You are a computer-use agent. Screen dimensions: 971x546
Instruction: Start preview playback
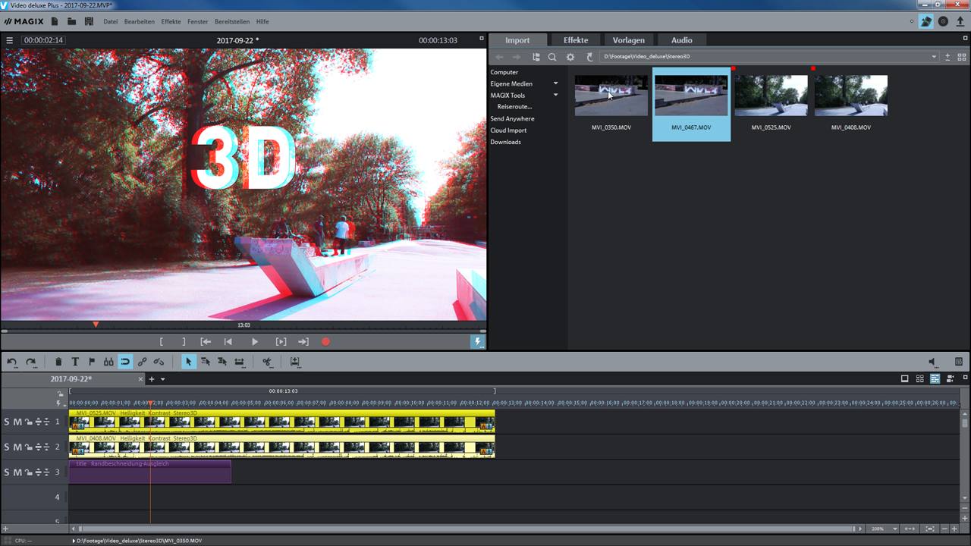[255, 342]
